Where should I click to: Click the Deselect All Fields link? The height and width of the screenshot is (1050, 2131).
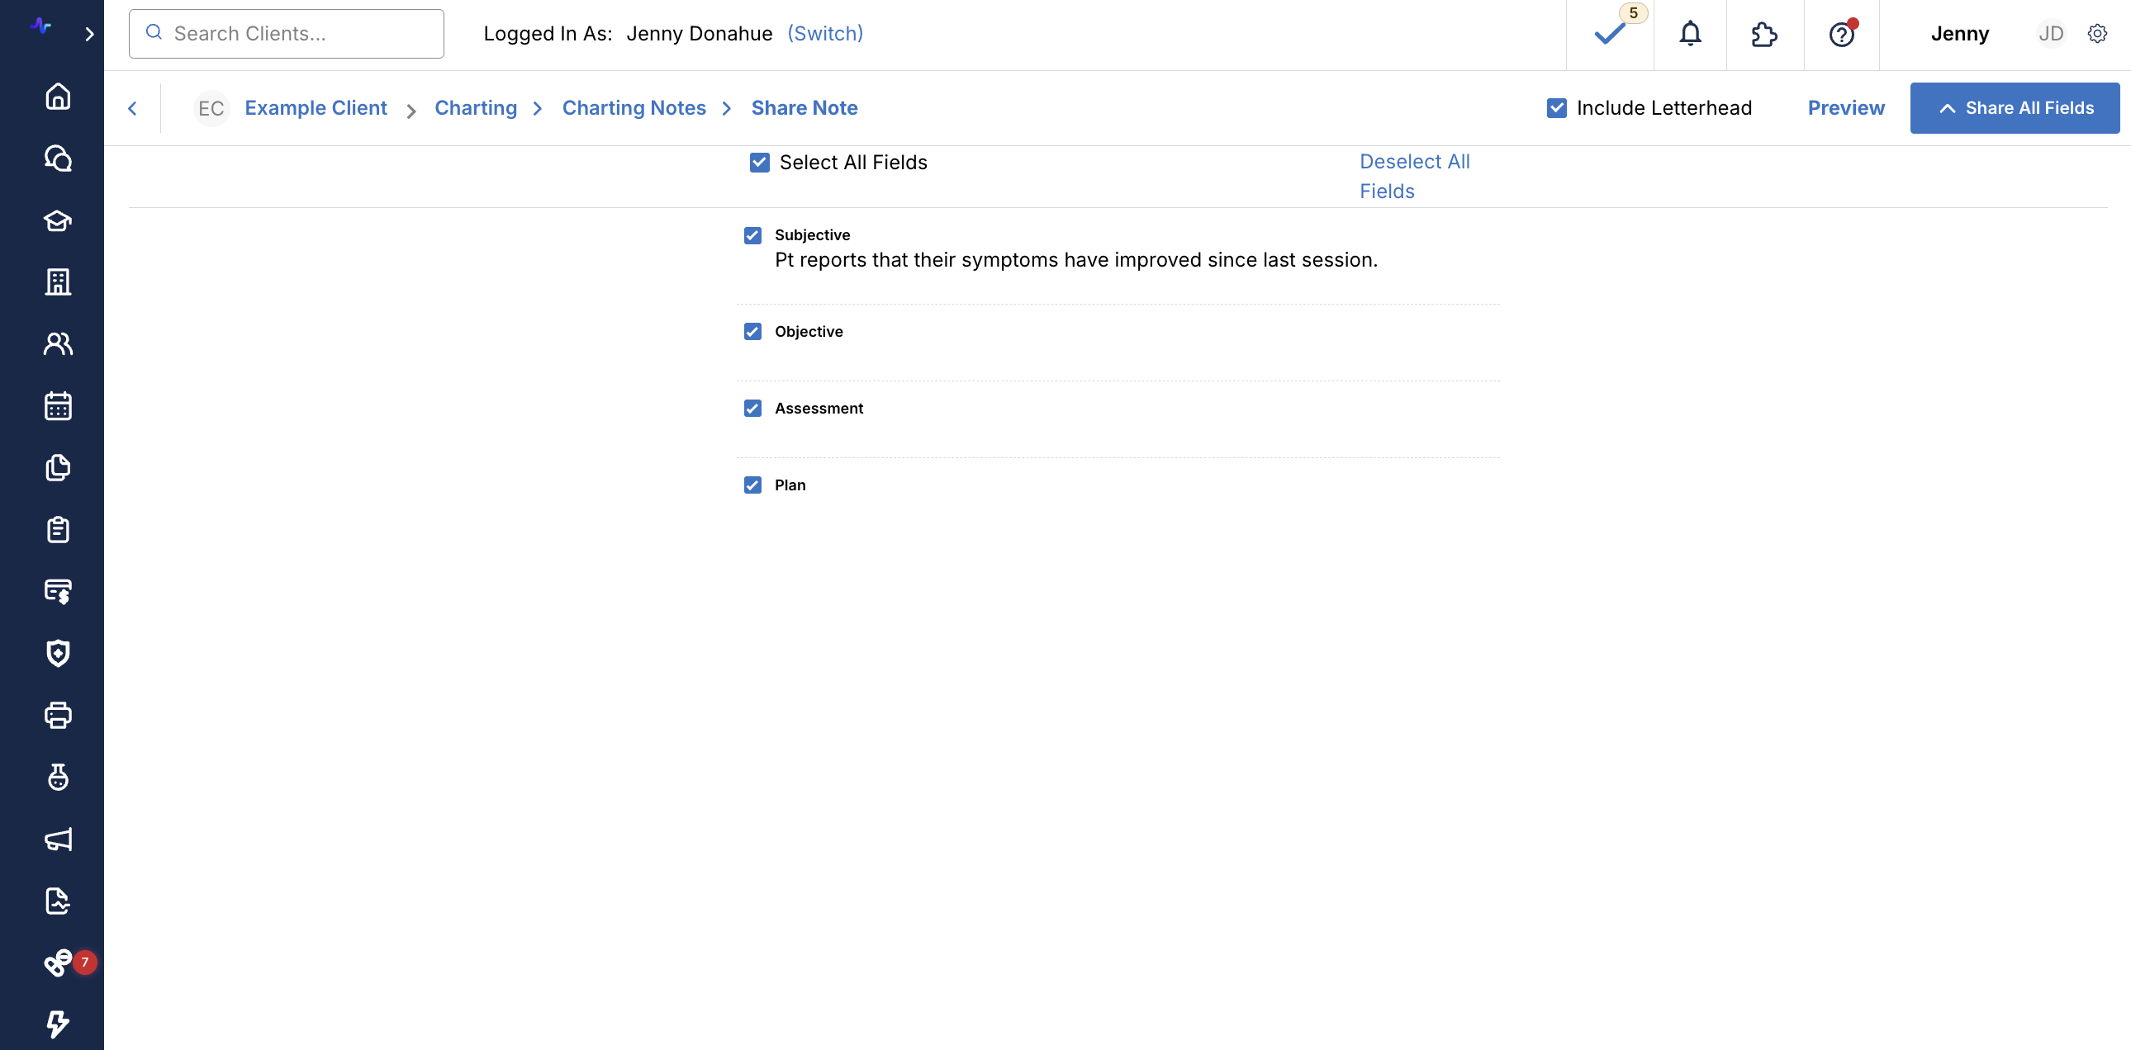pyautogui.click(x=1414, y=176)
